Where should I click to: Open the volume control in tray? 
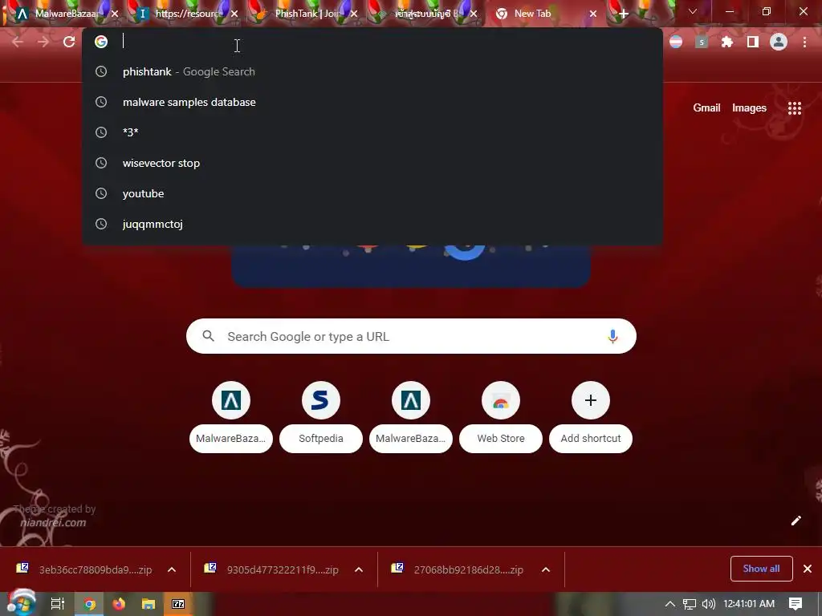[x=708, y=604]
